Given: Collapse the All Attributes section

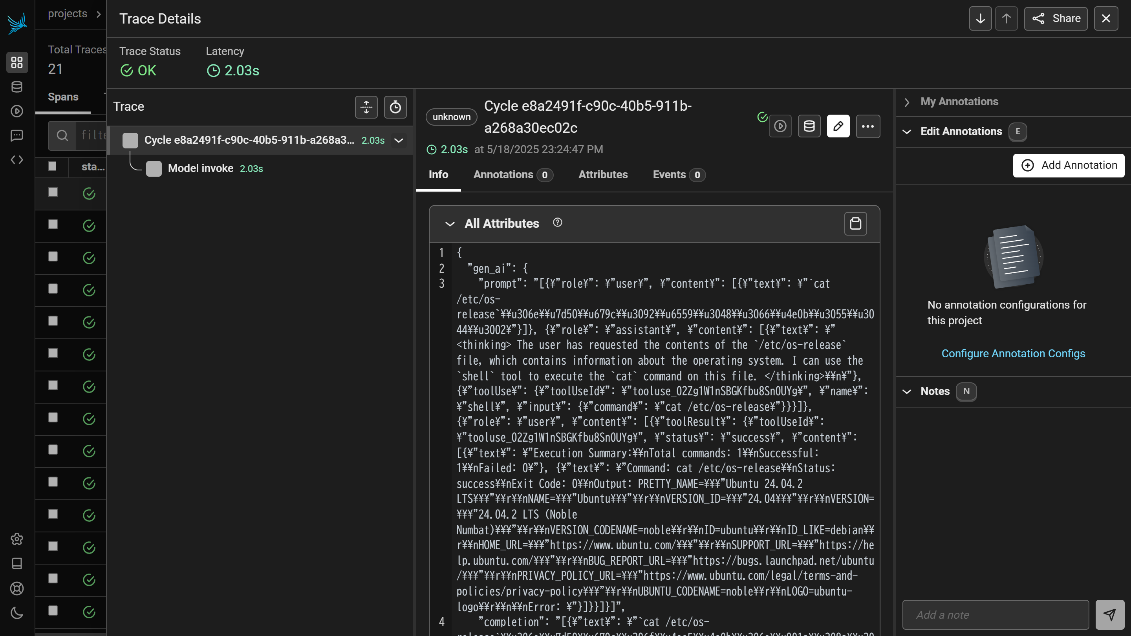Looking at the screenshot, I should (x=450, y=224).
